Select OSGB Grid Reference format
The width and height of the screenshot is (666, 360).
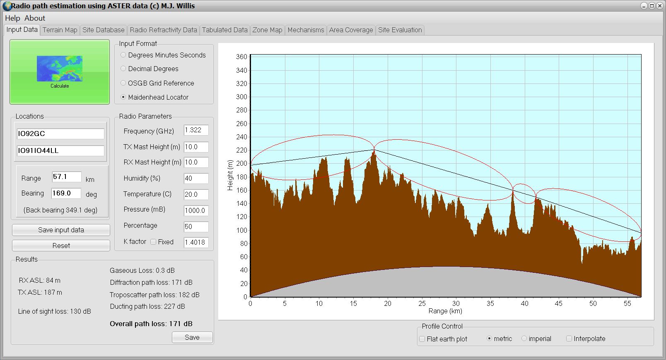(x=123, y=83)
